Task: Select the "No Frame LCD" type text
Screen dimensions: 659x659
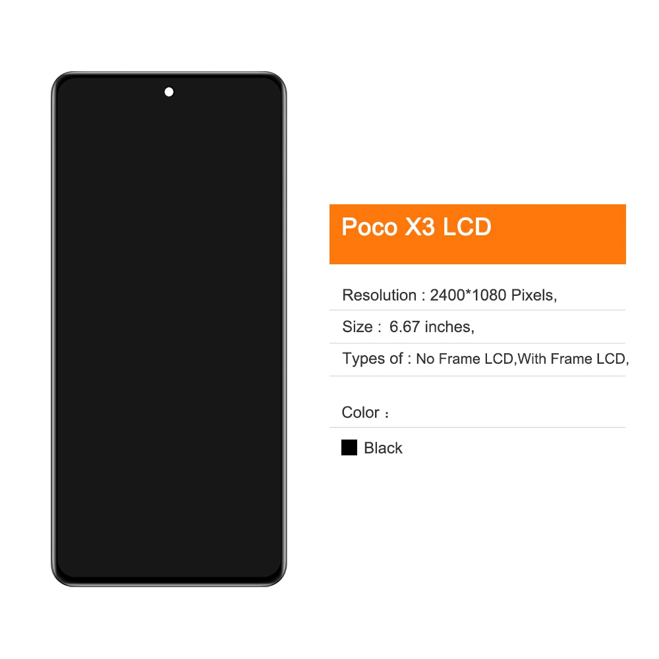Action: pyautogui.click(x=465, y=359)
